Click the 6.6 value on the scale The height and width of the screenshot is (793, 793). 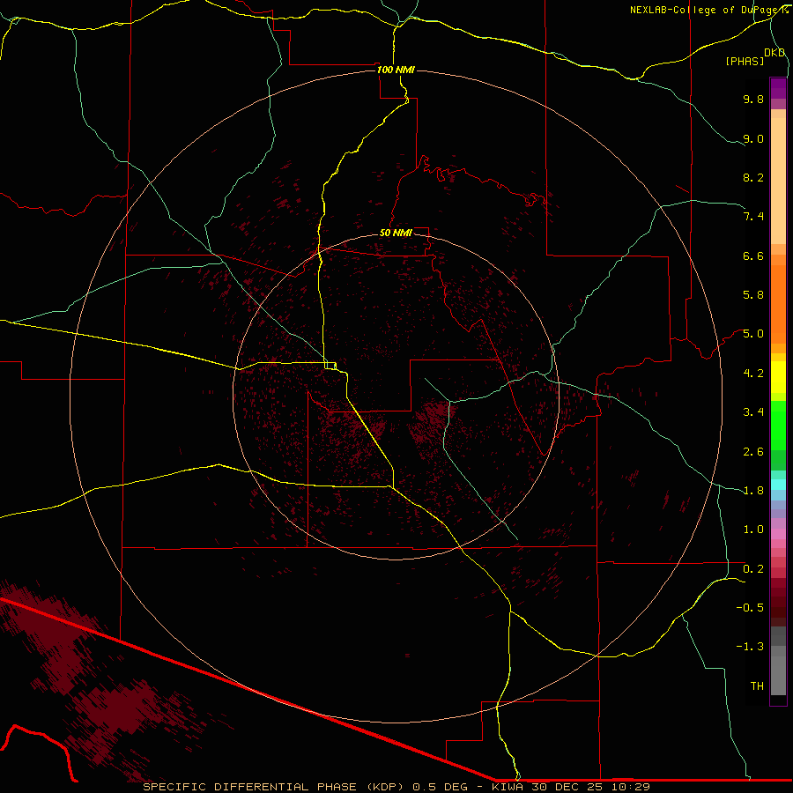point(753,256)
